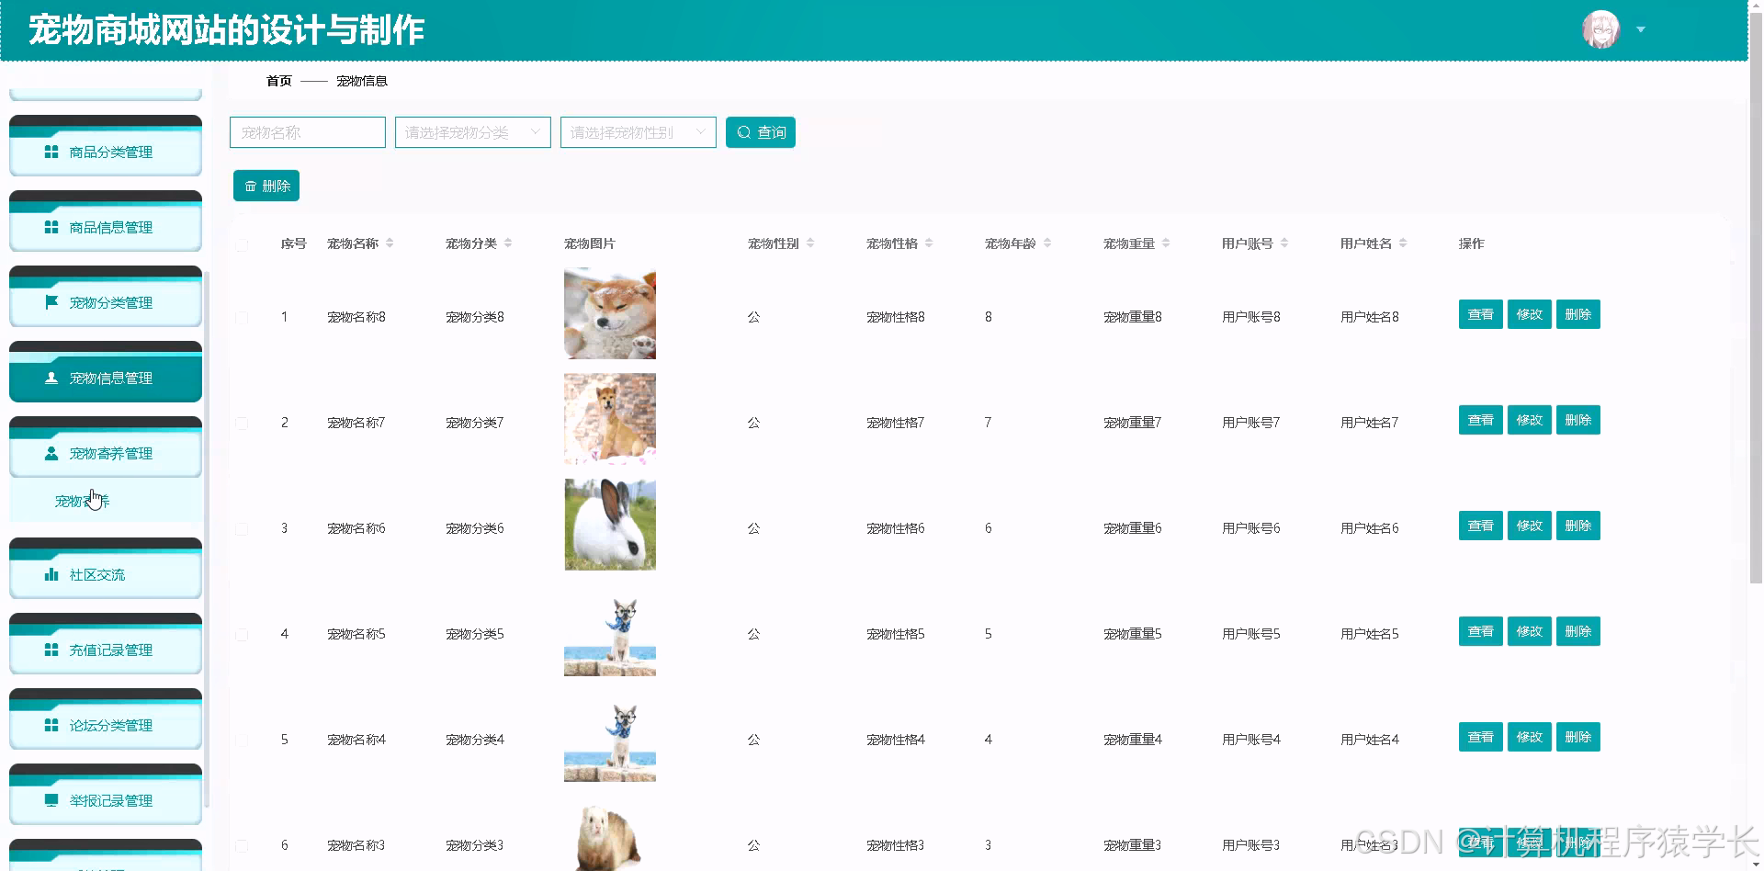Click the grid icon beside 商品分类管理
This screenshot has height=871, width=1764.
point(51,152)
